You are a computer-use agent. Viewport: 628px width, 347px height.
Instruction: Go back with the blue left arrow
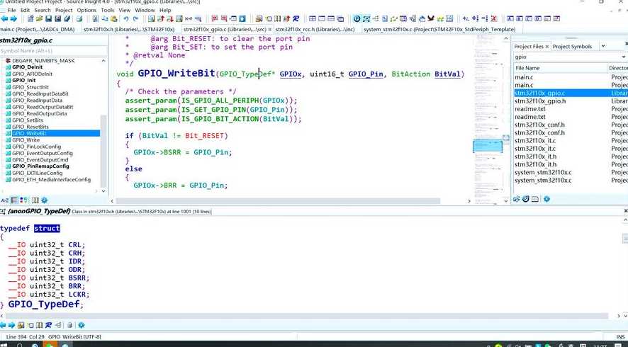[x=4, y=19]
